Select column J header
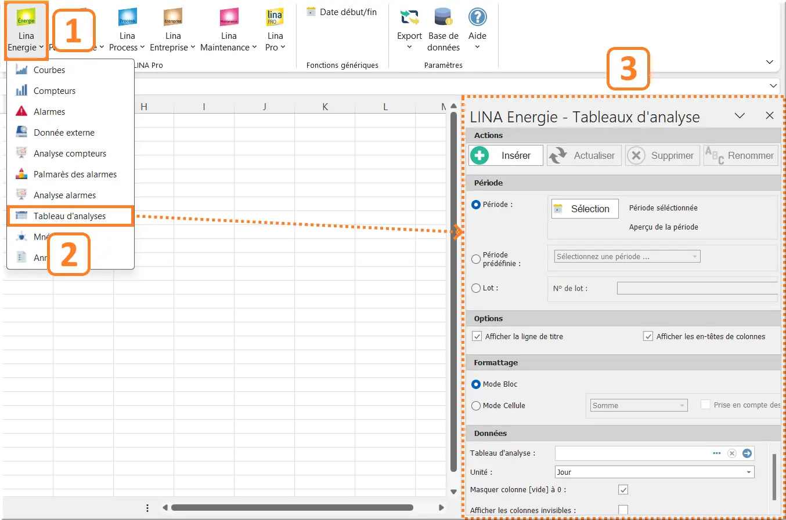 click(265, 107)
